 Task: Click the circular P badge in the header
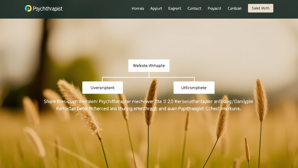28,8
